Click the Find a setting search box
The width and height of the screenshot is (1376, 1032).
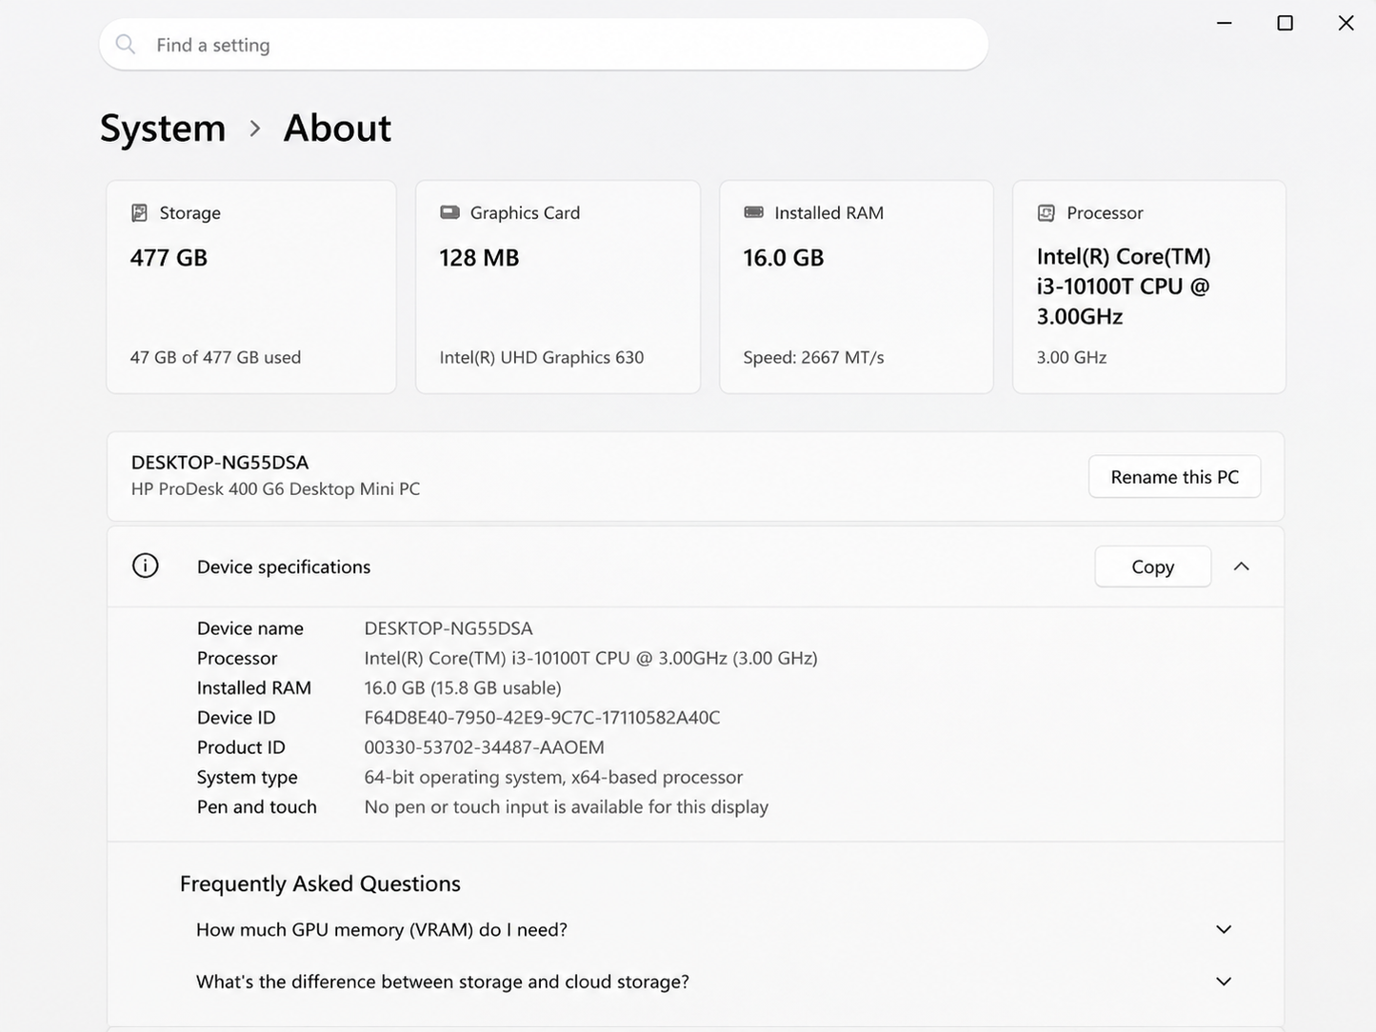544,44
